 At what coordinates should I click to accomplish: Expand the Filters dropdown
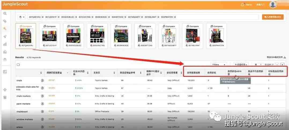219,65
